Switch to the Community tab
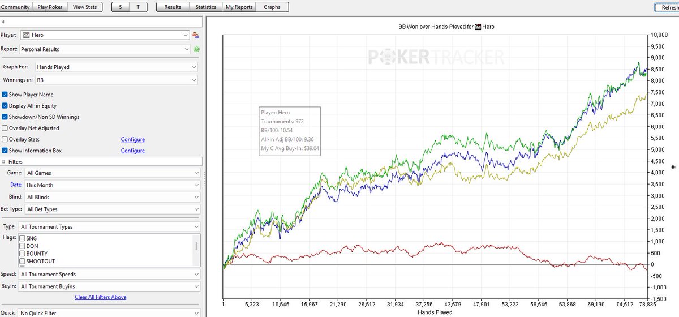Viewport: 679px width, 317px height. (16, 7)
